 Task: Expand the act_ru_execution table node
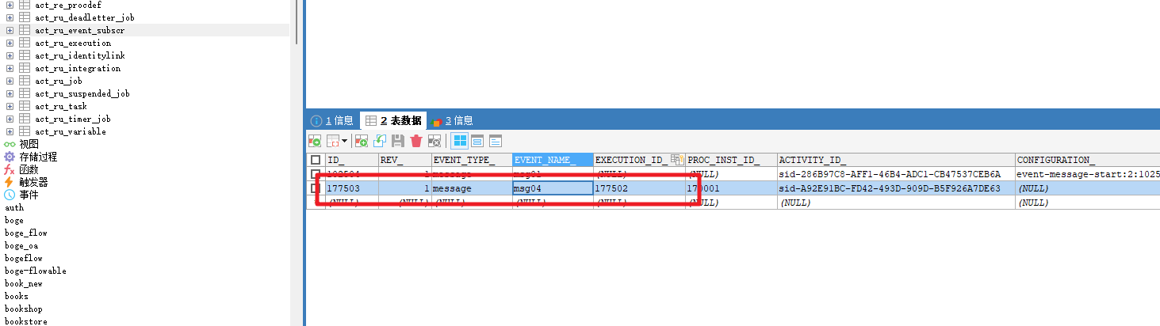click(x=10, y=43)
